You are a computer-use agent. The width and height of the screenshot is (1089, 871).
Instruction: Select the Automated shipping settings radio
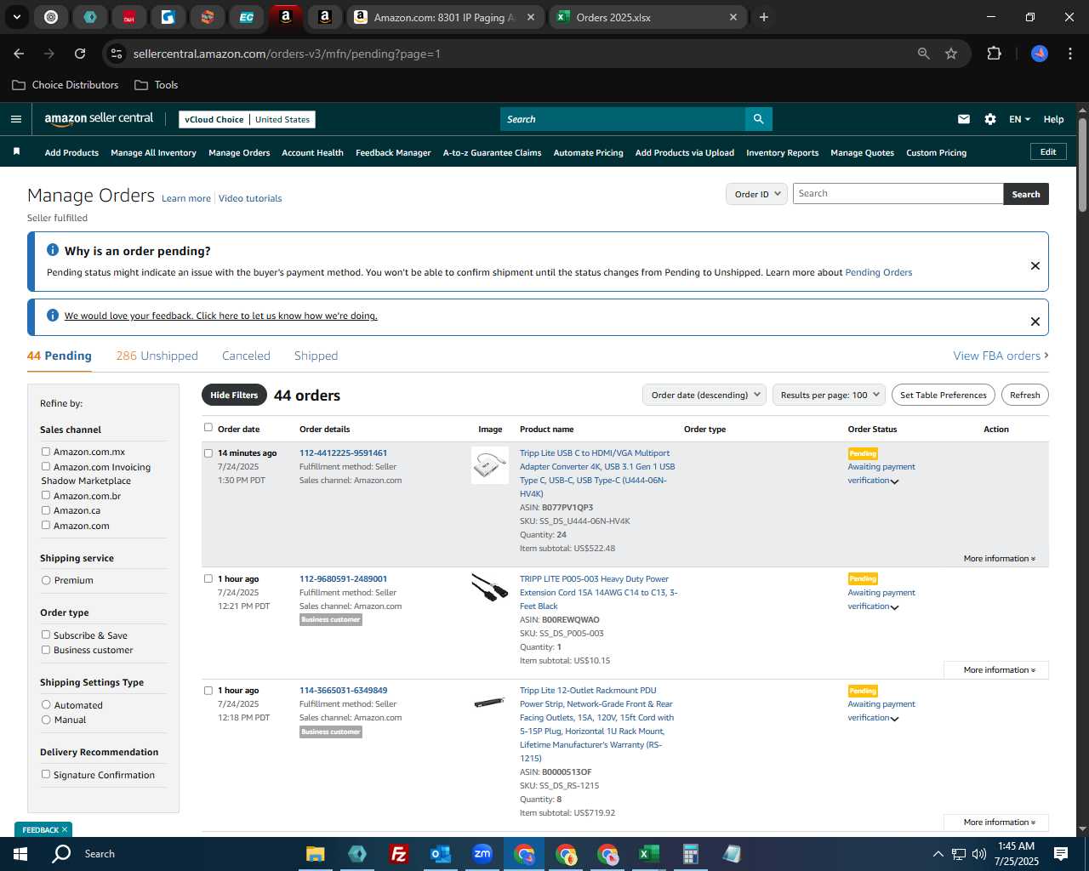pos(46,704)
